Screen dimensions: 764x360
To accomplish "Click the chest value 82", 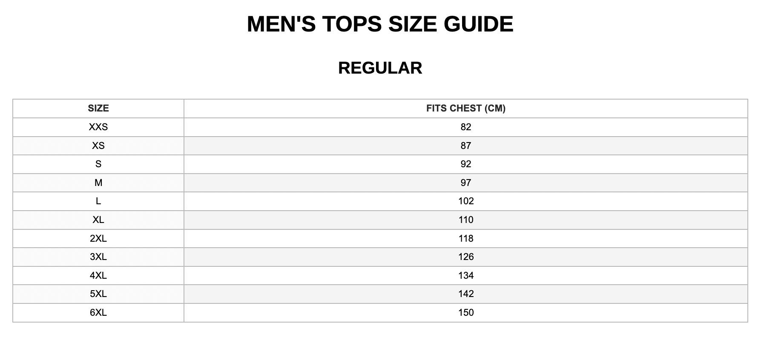I will tap(466, 127).
